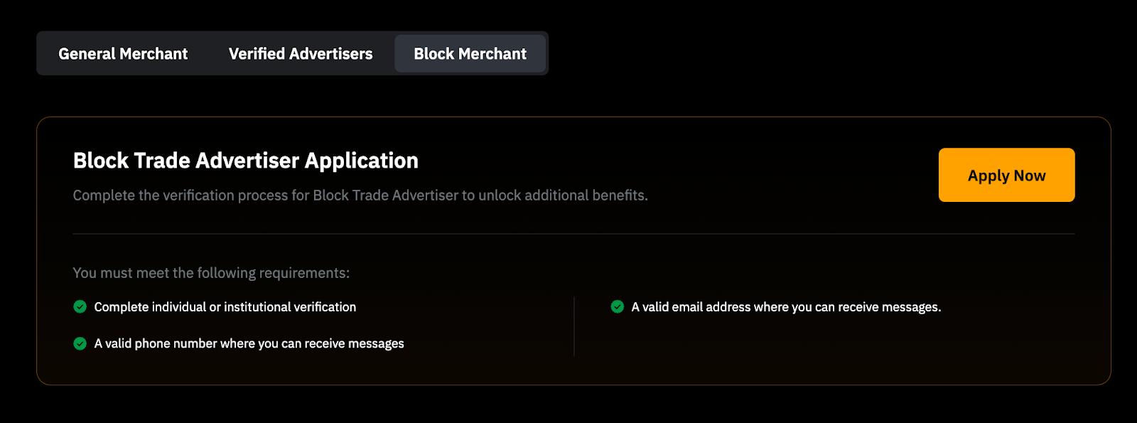Click the merchant tab bar's right edge
The height and width of the screenshot is (423, 1137).
point(547,53)
